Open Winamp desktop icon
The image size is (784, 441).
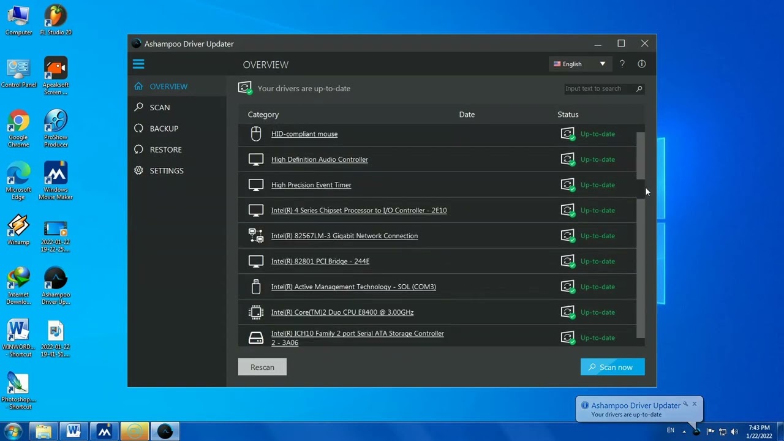[18, 230]
